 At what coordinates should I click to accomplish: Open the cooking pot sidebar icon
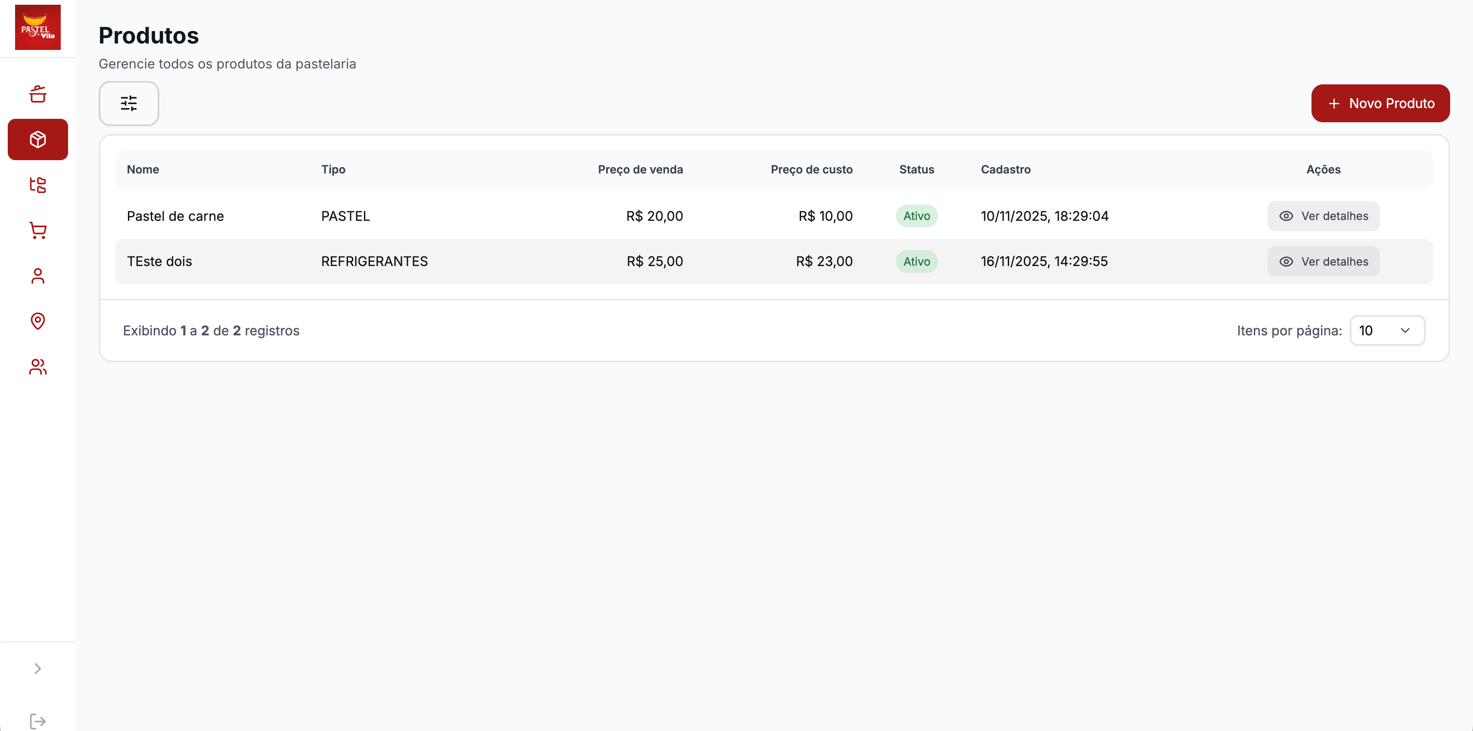38,94
